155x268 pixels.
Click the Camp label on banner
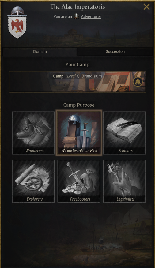58,76
